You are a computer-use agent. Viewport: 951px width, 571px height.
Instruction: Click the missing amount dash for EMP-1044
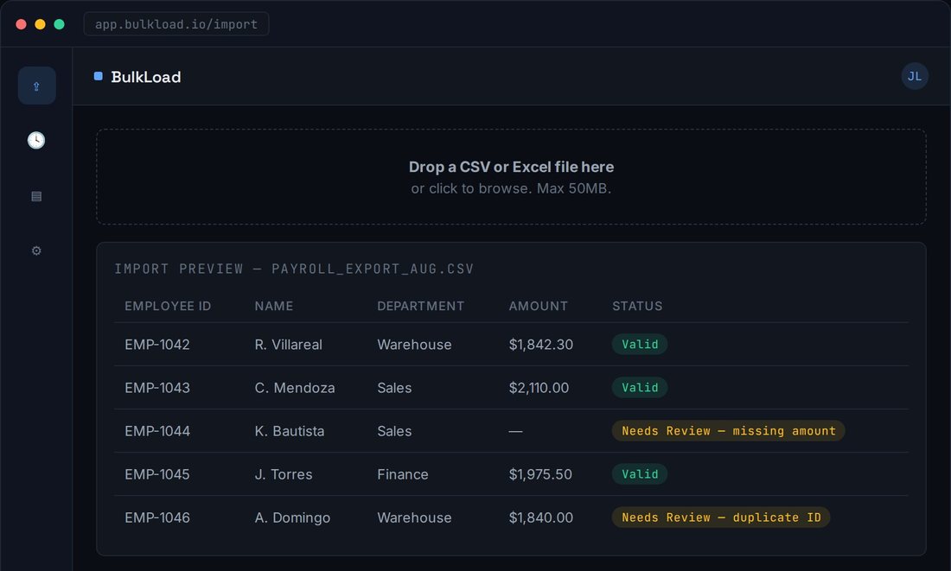coord(515,431)
